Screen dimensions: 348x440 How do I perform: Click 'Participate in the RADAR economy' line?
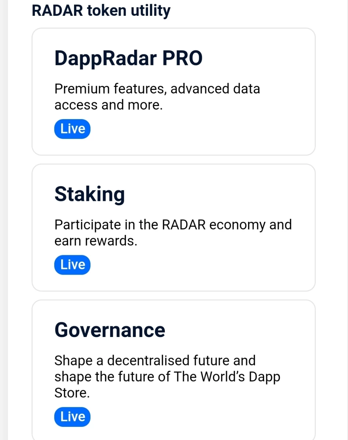point(173,225)
